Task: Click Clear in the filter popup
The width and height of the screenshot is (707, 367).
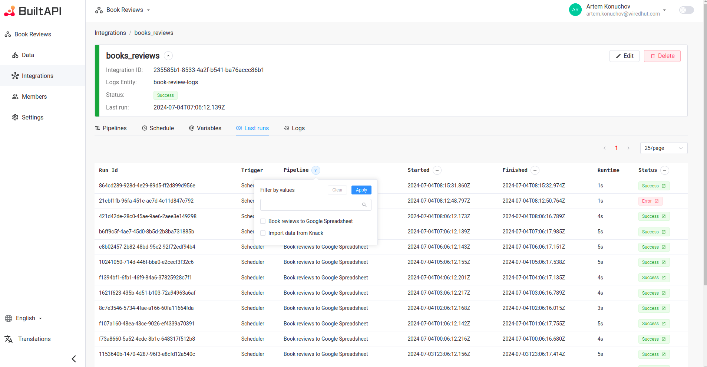Action: [337, 190]
